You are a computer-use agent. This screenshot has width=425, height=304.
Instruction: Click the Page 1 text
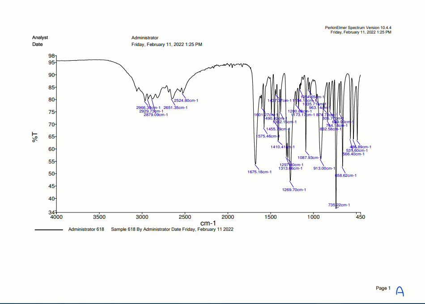pyautogui.click(x=383, y=288)
